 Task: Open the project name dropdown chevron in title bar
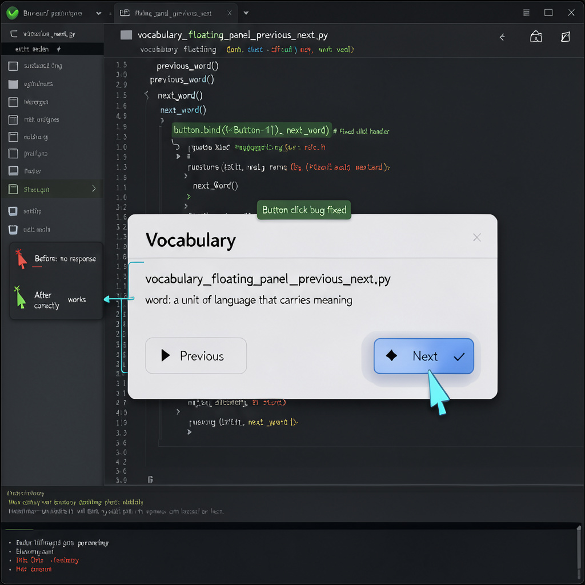pyautogui.click(x=98, y=14)
